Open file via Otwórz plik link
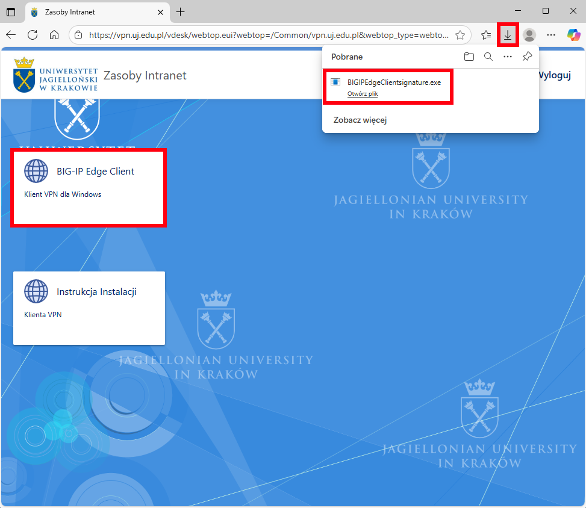The image size is (586, 508). tap(363, 94)
